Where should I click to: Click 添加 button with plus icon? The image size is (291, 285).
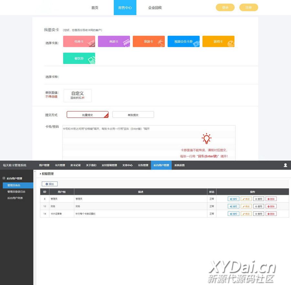coord(50,184)
